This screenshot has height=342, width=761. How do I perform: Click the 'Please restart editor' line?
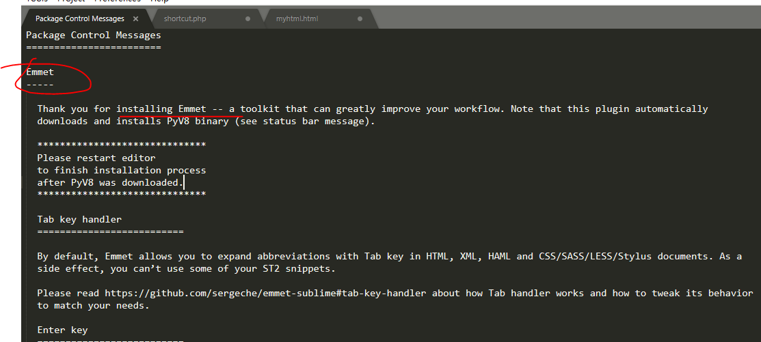96,158
